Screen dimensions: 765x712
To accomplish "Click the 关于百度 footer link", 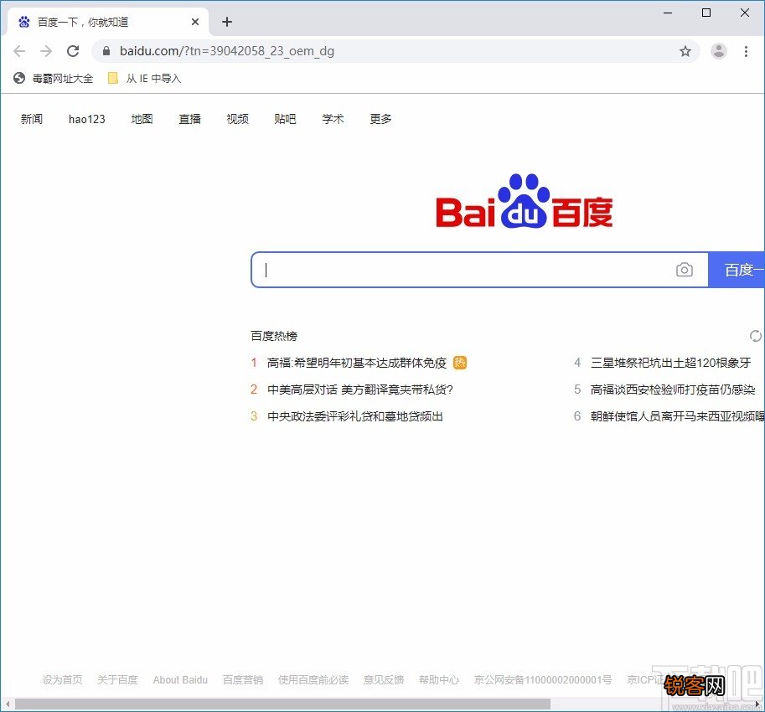I will pos(117,679).
